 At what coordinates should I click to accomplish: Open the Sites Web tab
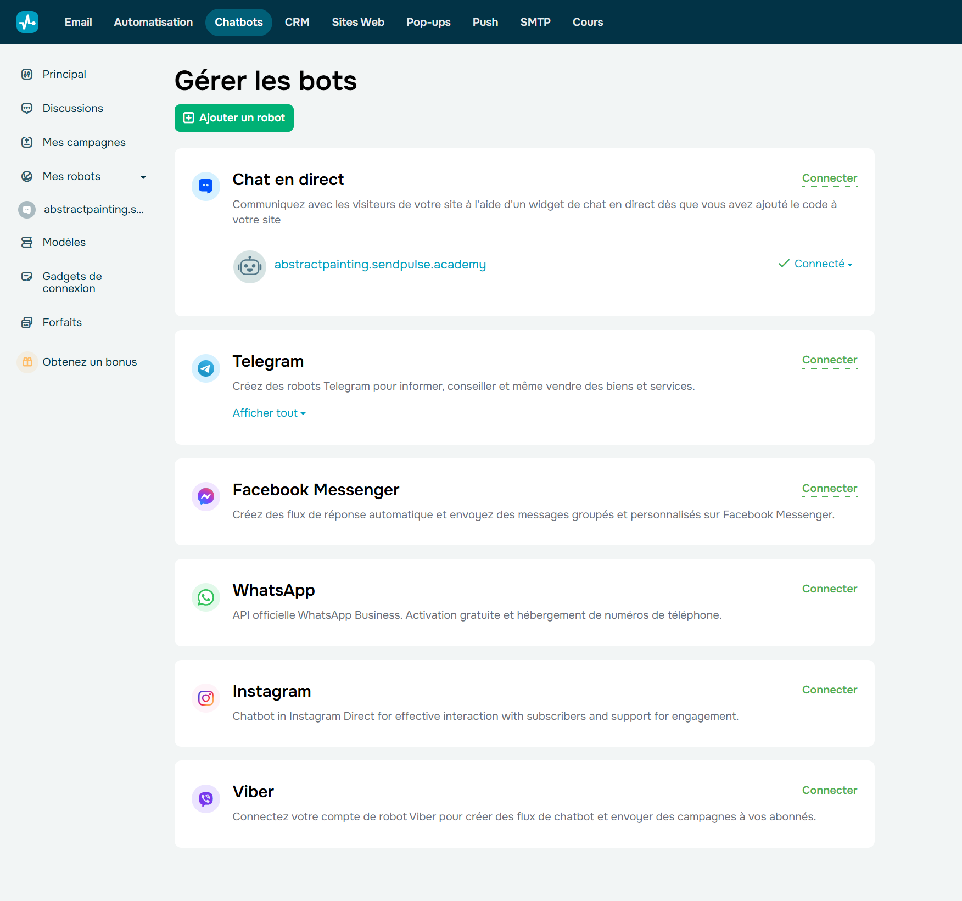358,22
